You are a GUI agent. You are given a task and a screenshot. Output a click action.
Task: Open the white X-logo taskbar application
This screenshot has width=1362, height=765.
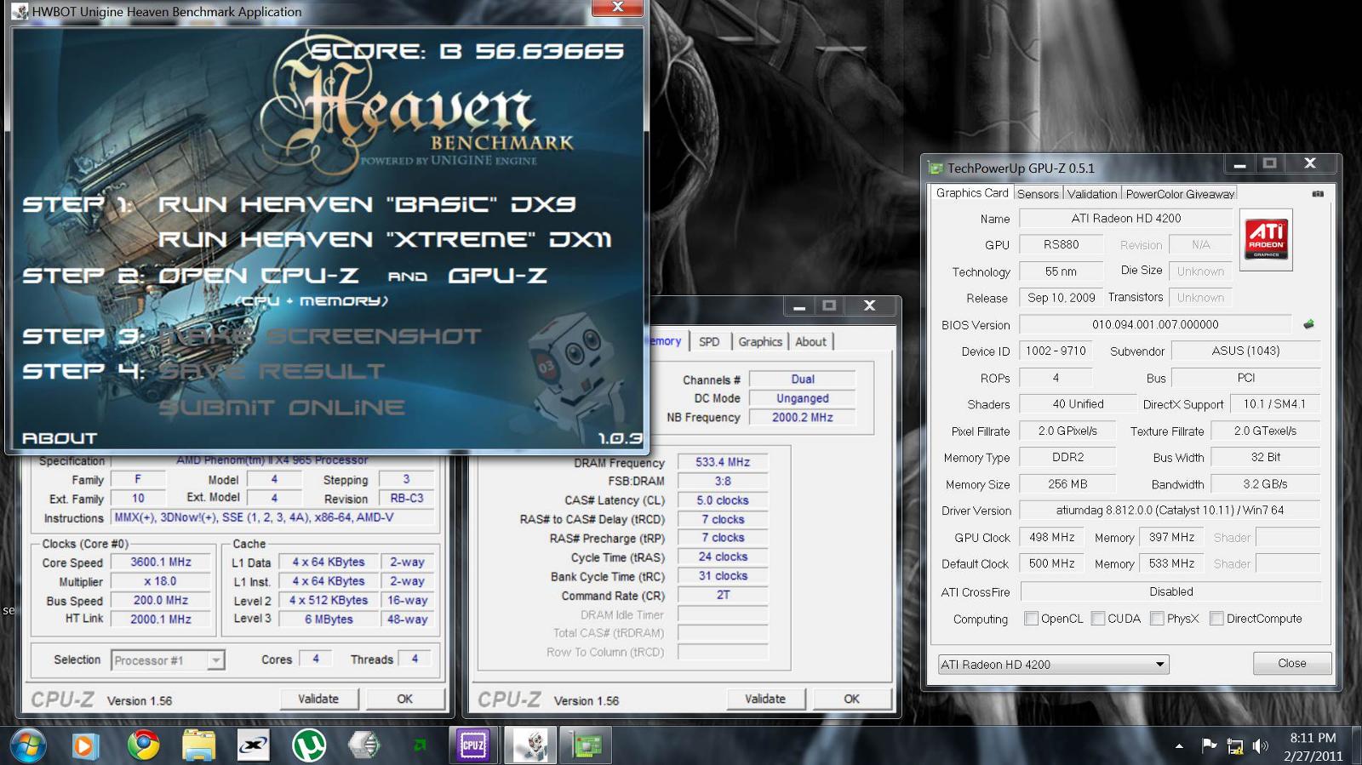[x=253, y=745]
